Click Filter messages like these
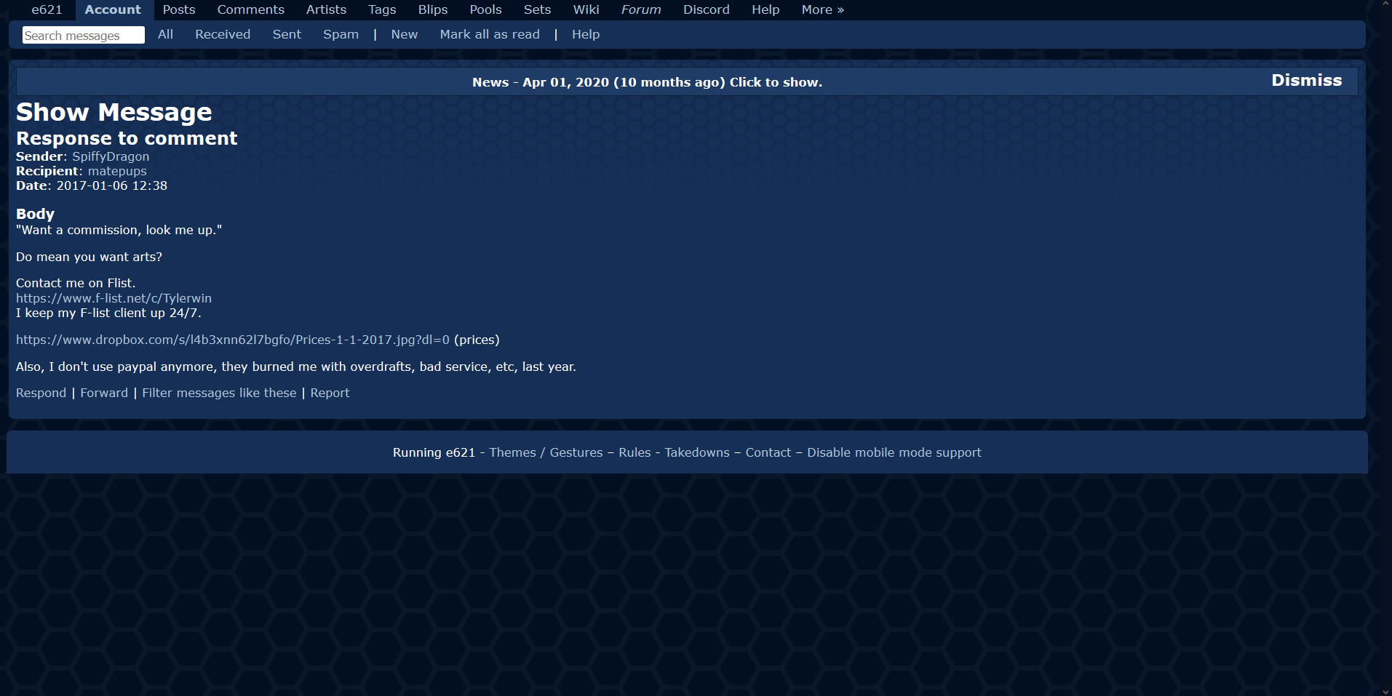Viewport: 1392px width, 696px height. [219, 393]
